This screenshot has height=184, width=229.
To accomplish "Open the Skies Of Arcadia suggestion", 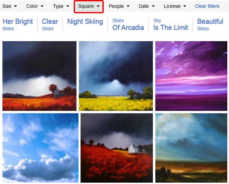I will pos(128,25).
